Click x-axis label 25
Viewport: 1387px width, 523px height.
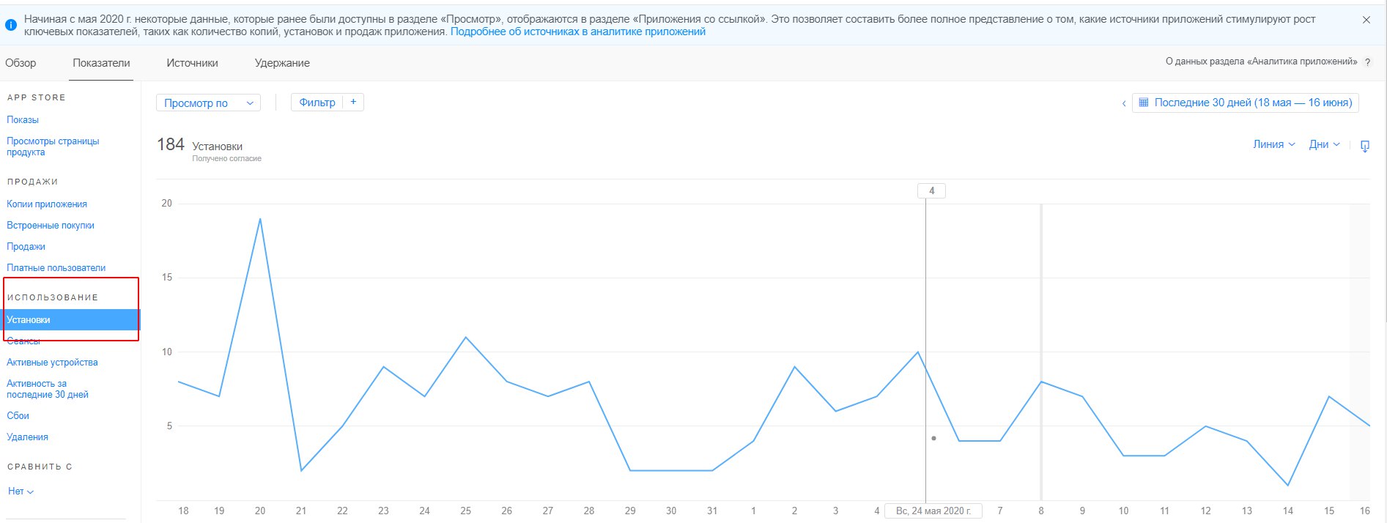(465, 511)
